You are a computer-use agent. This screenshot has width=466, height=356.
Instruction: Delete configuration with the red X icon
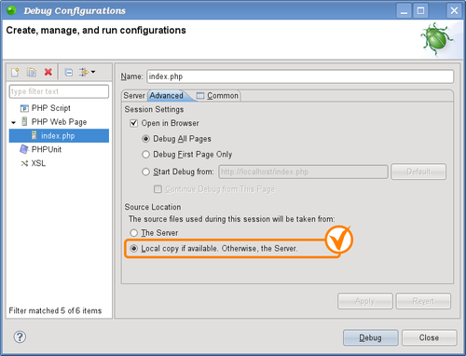click(x=48, y=72)
